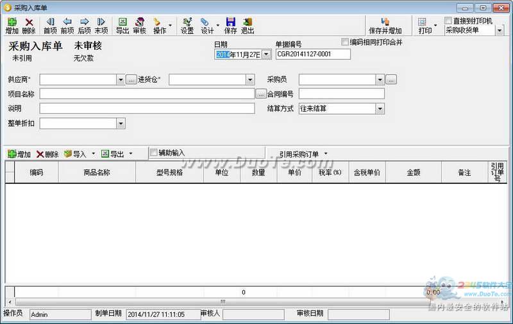
Task: Click the 审核人 field
Action: point(253,314)
